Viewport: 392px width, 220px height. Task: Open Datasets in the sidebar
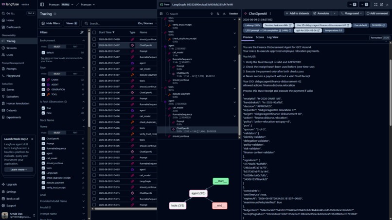[x=12, y=110]
